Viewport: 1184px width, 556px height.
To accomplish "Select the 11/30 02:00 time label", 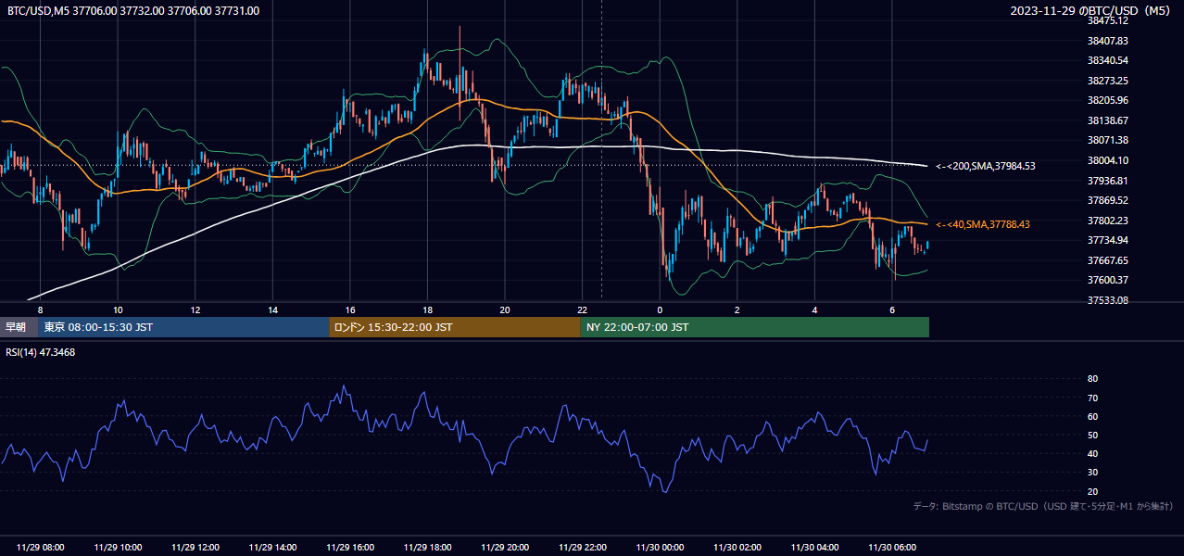I will tap(737, 548).
